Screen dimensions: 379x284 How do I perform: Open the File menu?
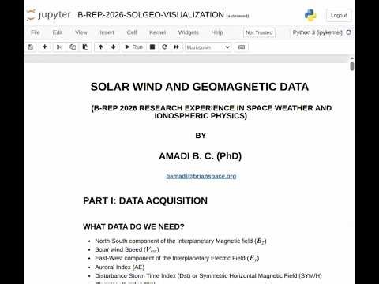click(x=36, y=32)
